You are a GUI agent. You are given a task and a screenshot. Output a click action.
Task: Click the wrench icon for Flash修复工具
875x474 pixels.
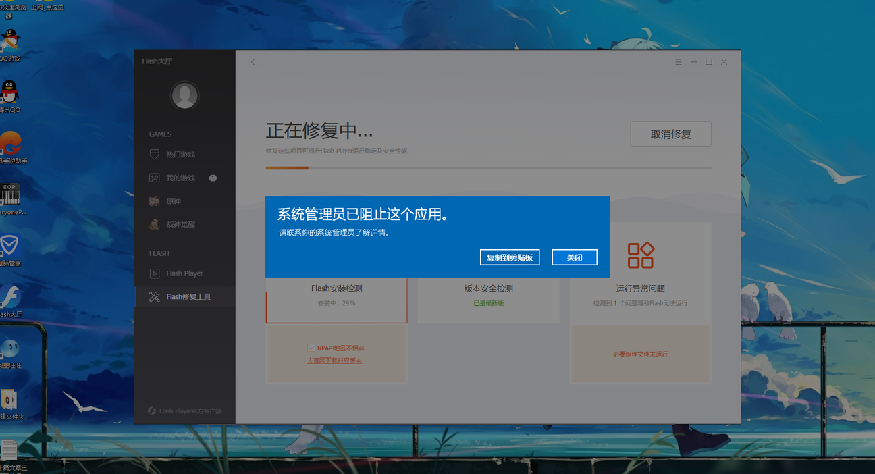(154, 296)
